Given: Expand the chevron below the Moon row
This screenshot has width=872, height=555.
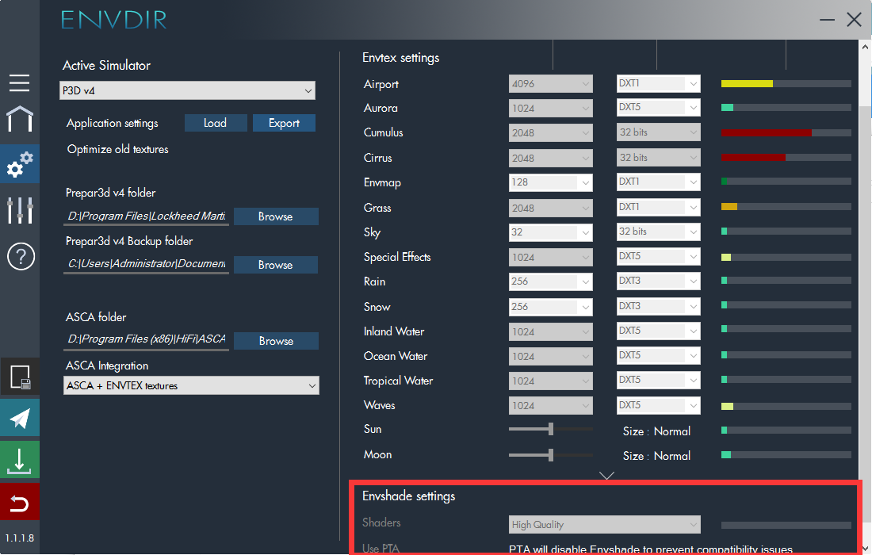Looking at the screenshot, I should click(x=607, y=476).
